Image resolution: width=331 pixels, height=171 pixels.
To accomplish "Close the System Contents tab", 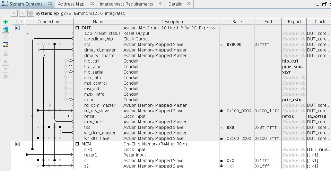I will (x=50, y=4).
